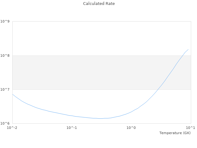
Task: Click the blue curve above the 10^0 tick
Action: [x=131, y=111]
